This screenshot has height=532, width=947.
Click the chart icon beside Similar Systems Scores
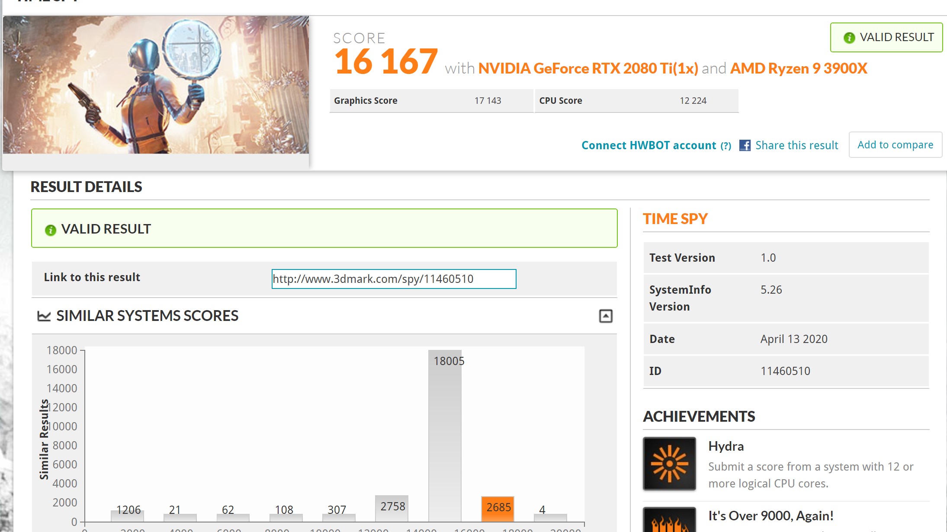point(44,316)
